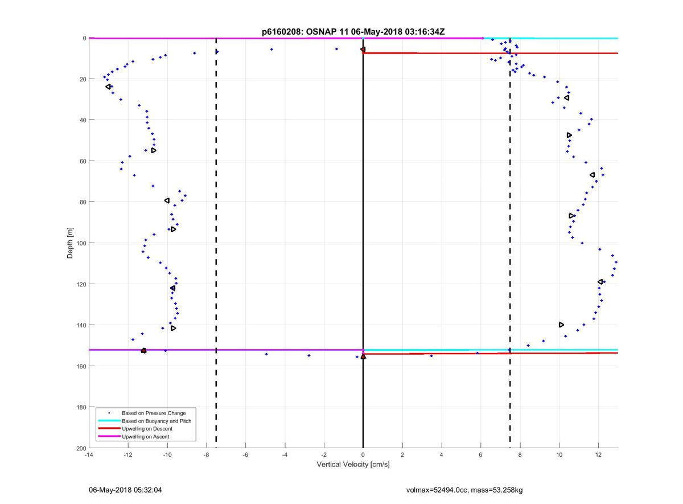Click depth axis tick label 20
Viewport: 683px width, 504px height.
[x=83, y=79]
